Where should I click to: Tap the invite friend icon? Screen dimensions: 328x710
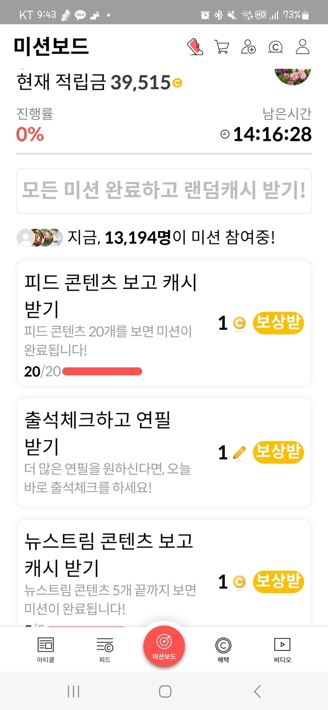click(x=249, y=47)
